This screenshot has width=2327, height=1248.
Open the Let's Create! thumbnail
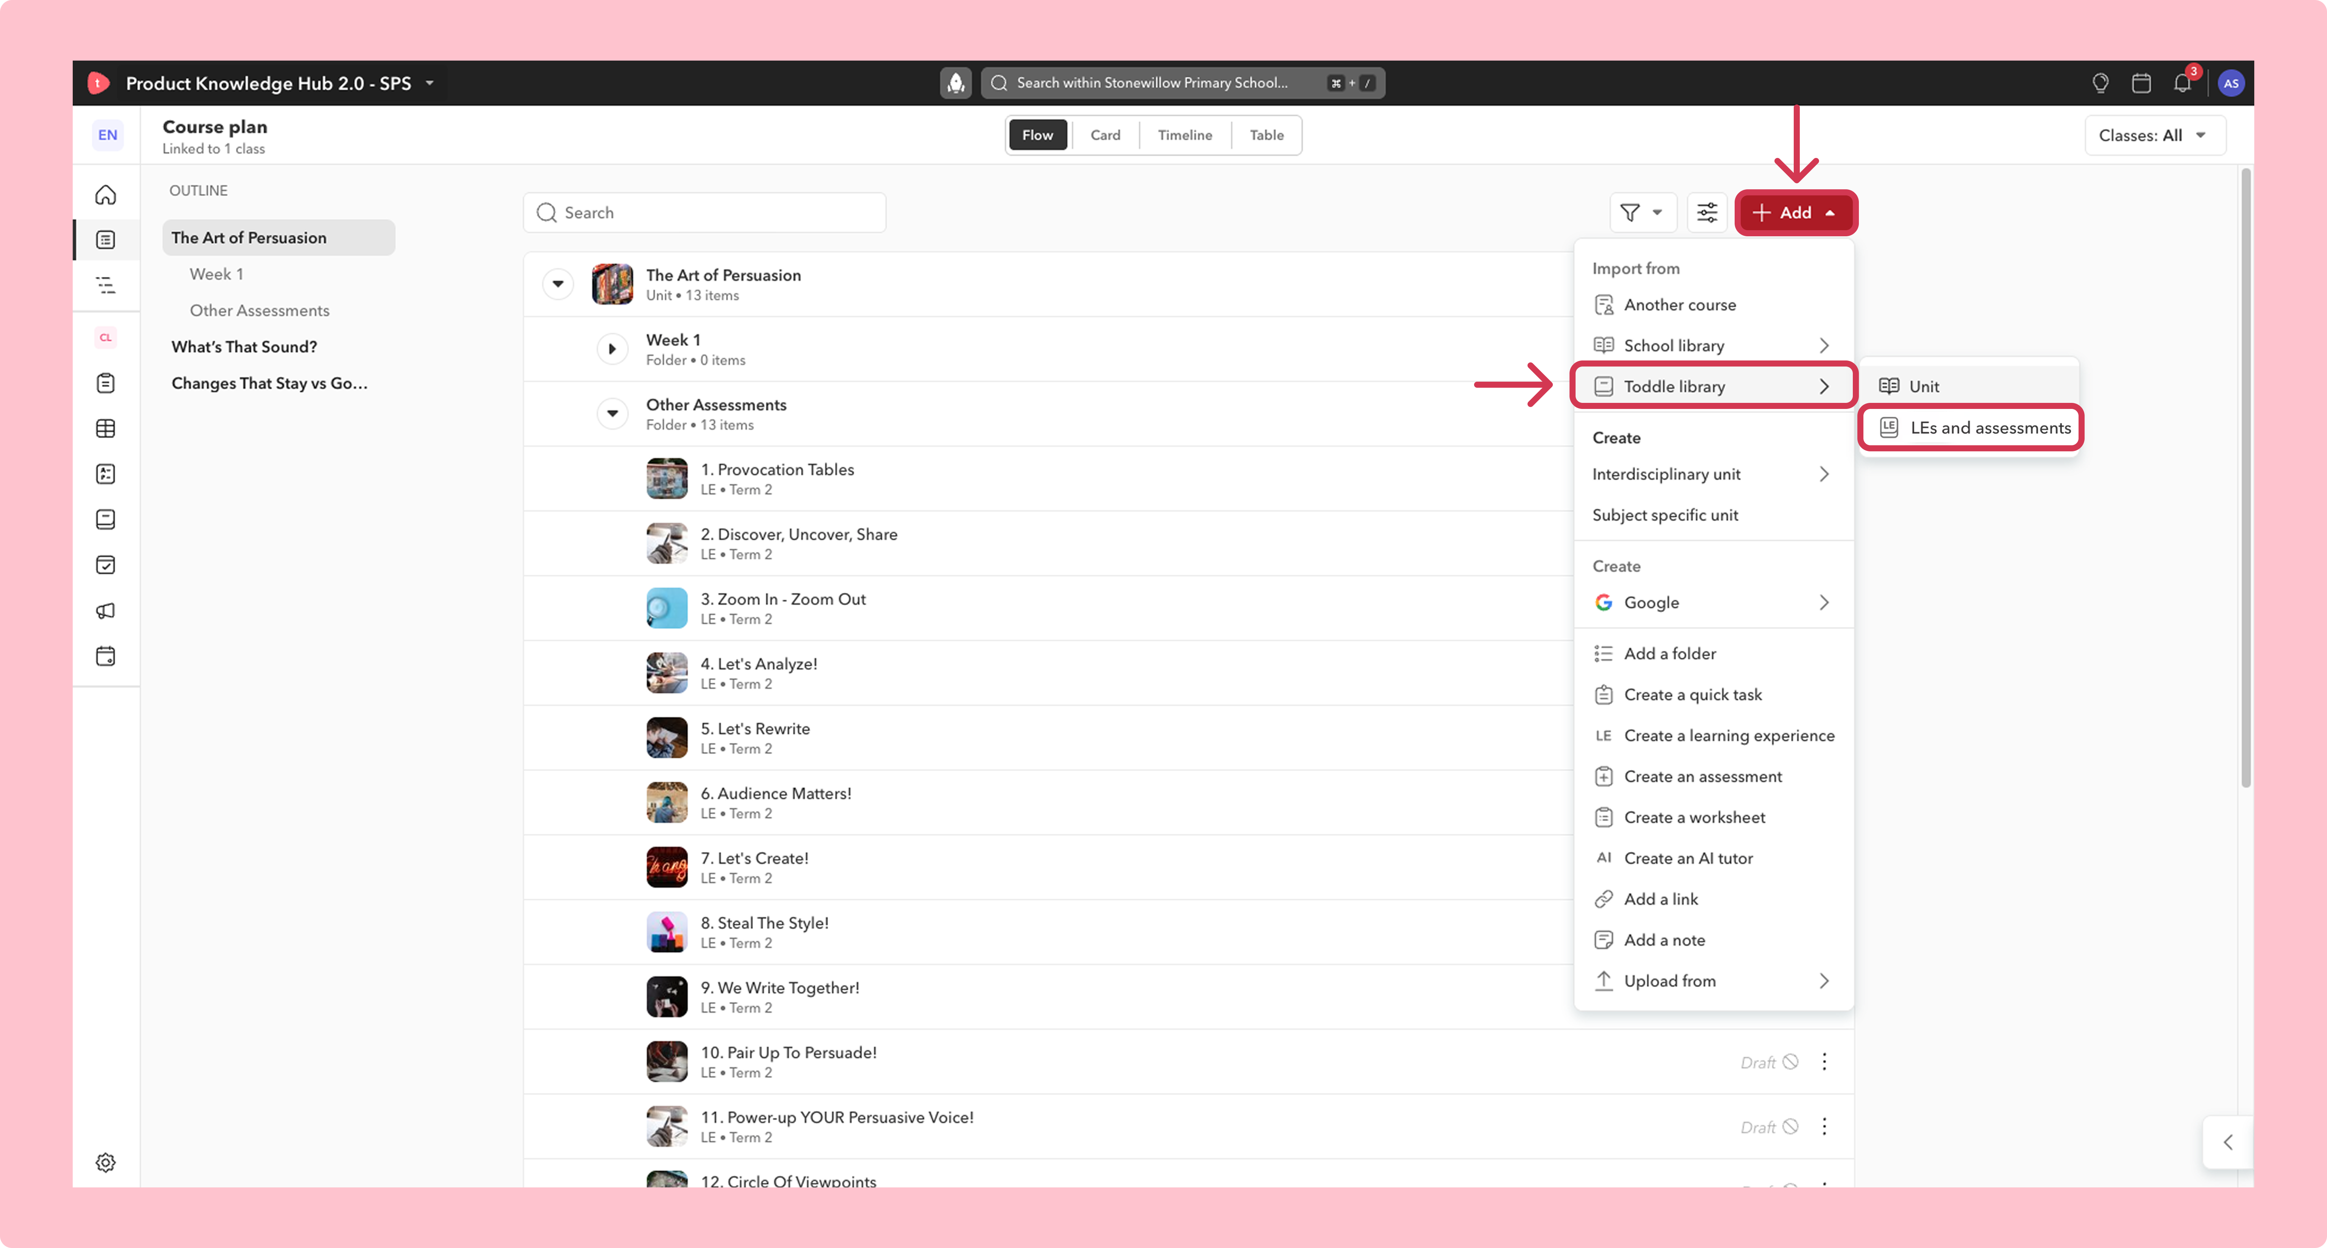[667, 868]
